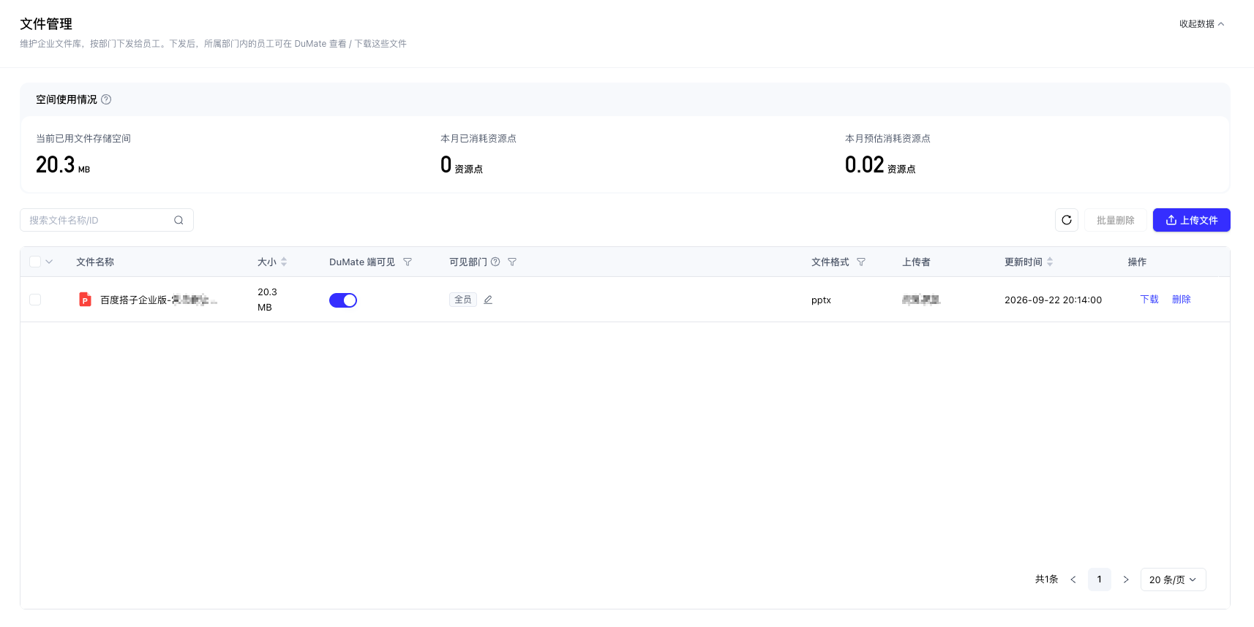Filter the DuMate 端可见 column
The image size is (1254, 627).
pos(408,262)
